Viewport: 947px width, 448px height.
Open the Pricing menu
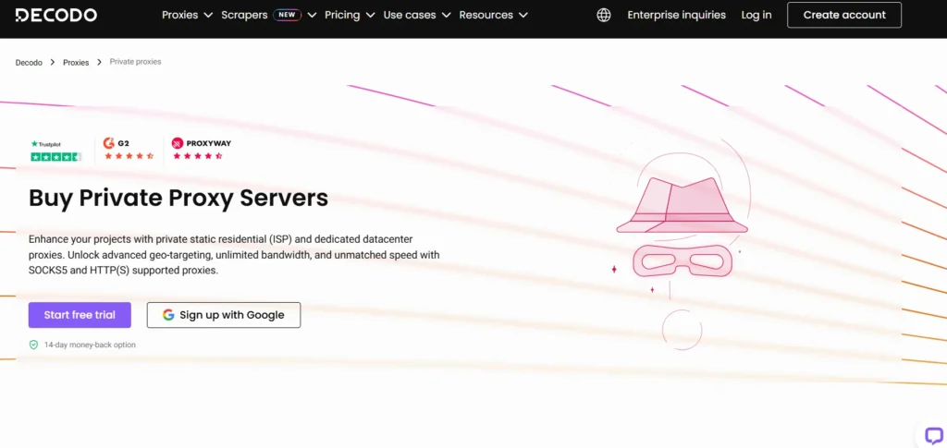click(350, 15)
